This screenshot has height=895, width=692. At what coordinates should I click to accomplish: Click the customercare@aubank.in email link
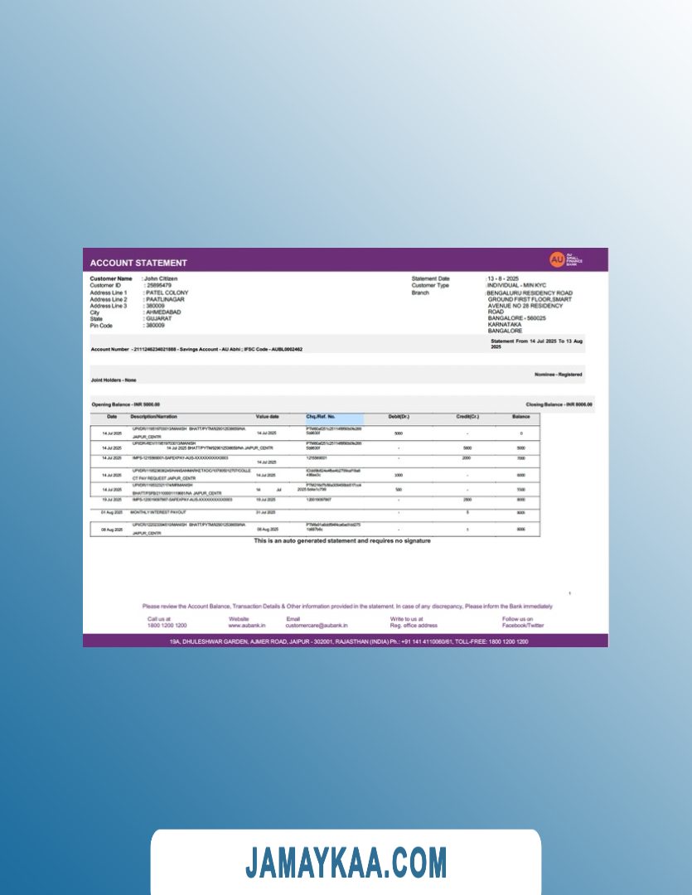pyautogui.click(x=317, y=626)
